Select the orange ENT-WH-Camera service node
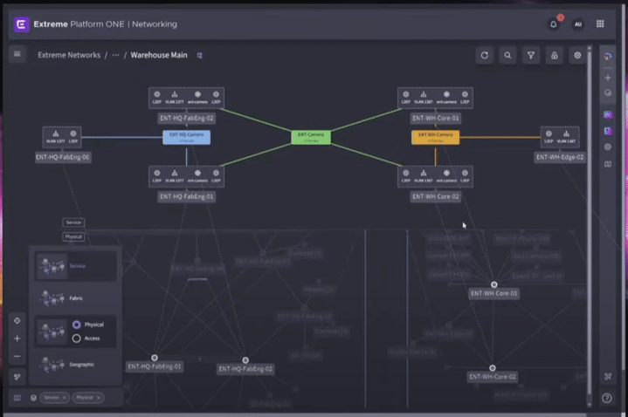The width and height of the screenshot is (628, 417). (436, 137)
